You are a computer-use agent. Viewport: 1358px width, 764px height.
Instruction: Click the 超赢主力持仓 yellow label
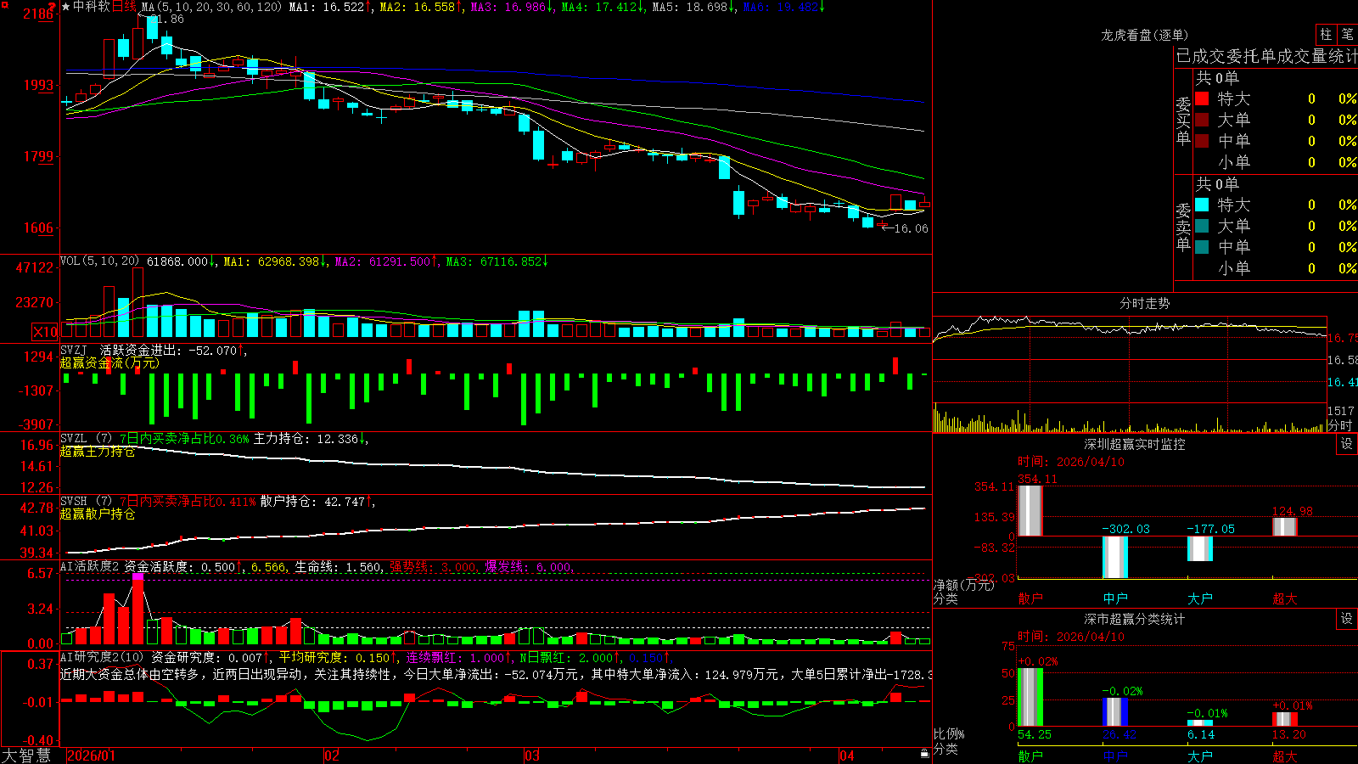[98, 452]
